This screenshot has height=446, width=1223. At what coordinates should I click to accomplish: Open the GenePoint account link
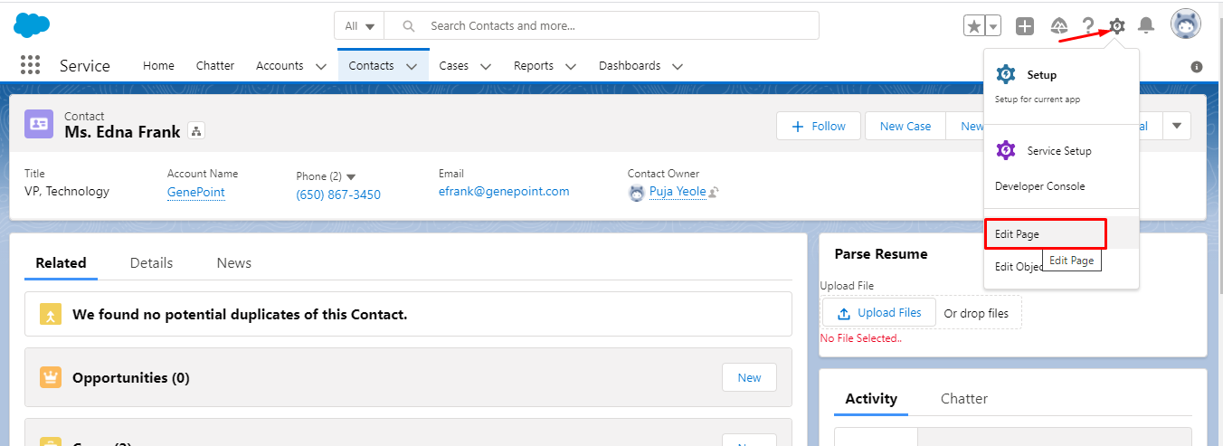[196, 192]
